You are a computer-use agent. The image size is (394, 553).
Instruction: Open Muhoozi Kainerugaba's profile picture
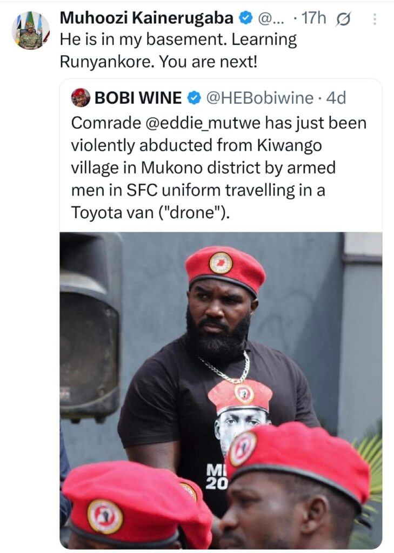[x=30, y=30]
